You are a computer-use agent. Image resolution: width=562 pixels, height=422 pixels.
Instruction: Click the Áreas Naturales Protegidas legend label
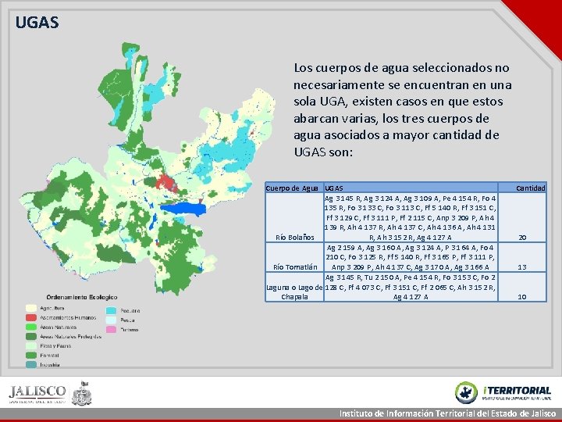(x=70, y=337)
